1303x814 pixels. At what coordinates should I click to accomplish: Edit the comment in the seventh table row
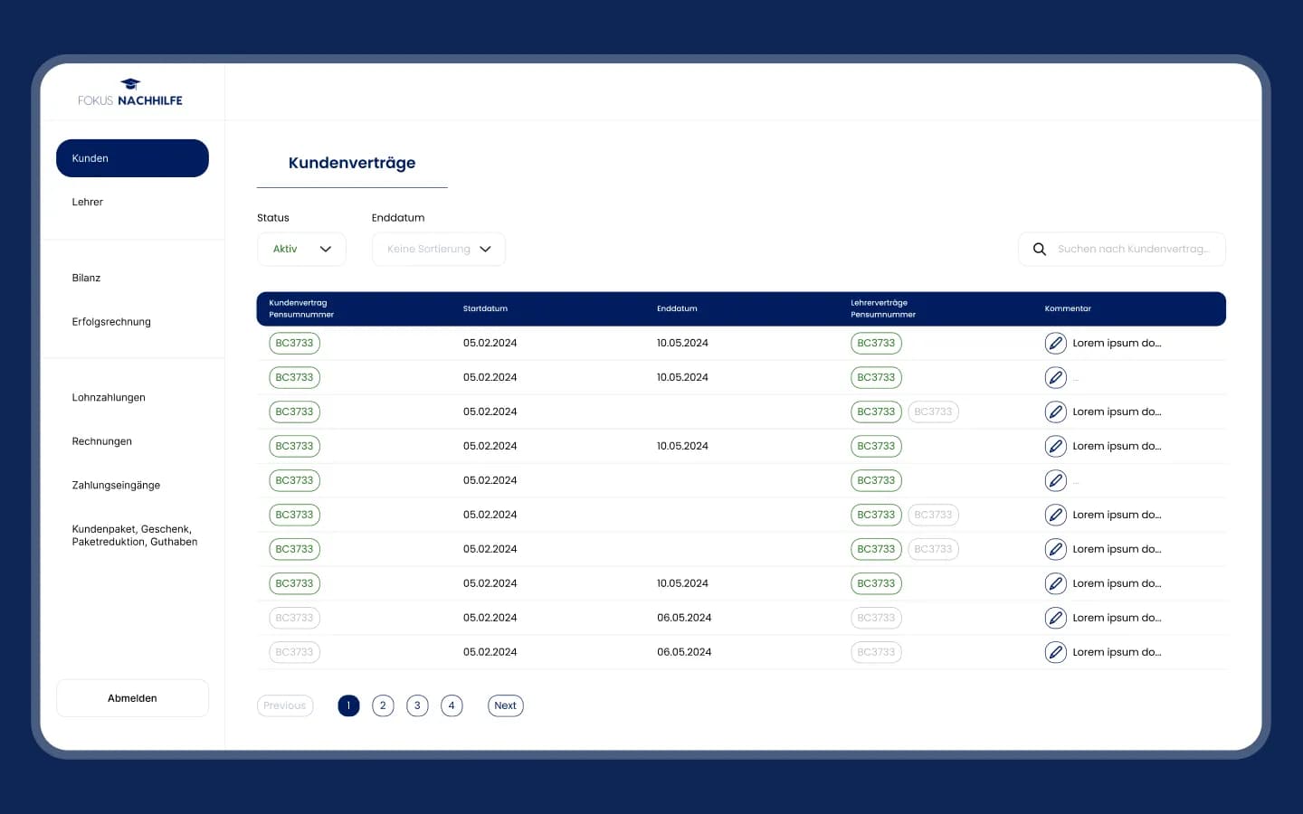(x=1056, y=550)
